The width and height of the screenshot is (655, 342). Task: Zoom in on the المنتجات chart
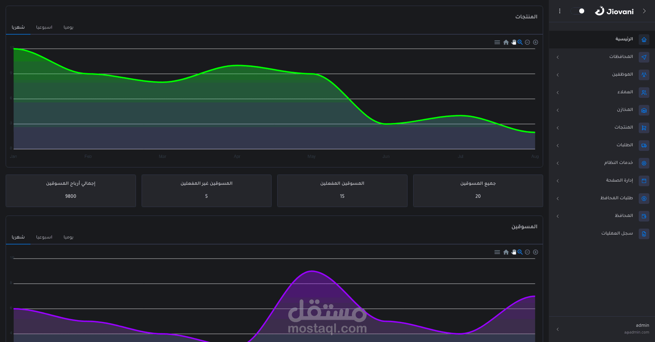click(536, 42)
